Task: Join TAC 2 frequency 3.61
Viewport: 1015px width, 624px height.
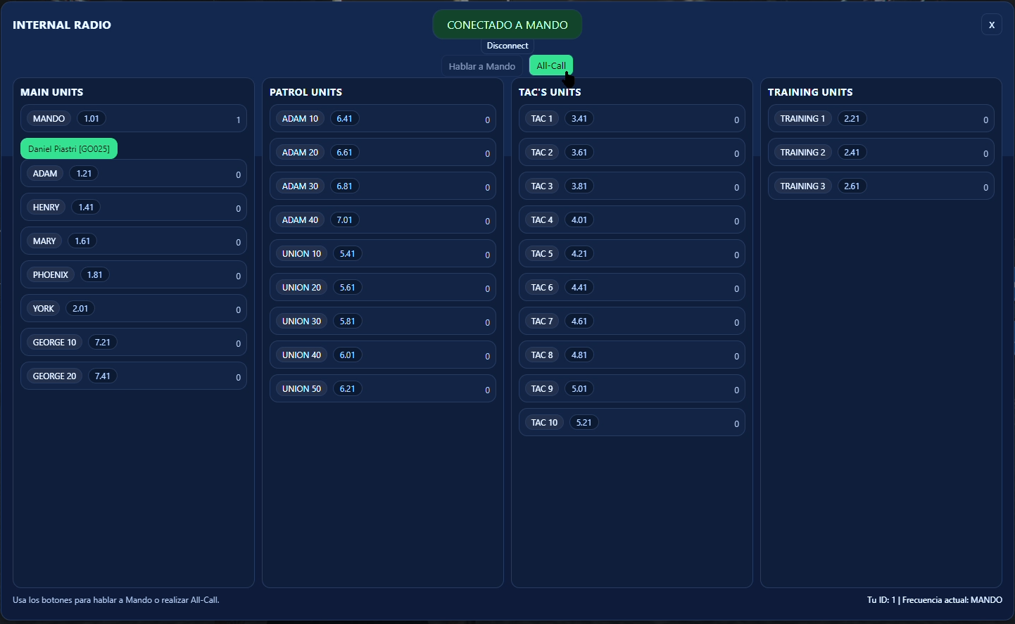Action: [632, 153]
